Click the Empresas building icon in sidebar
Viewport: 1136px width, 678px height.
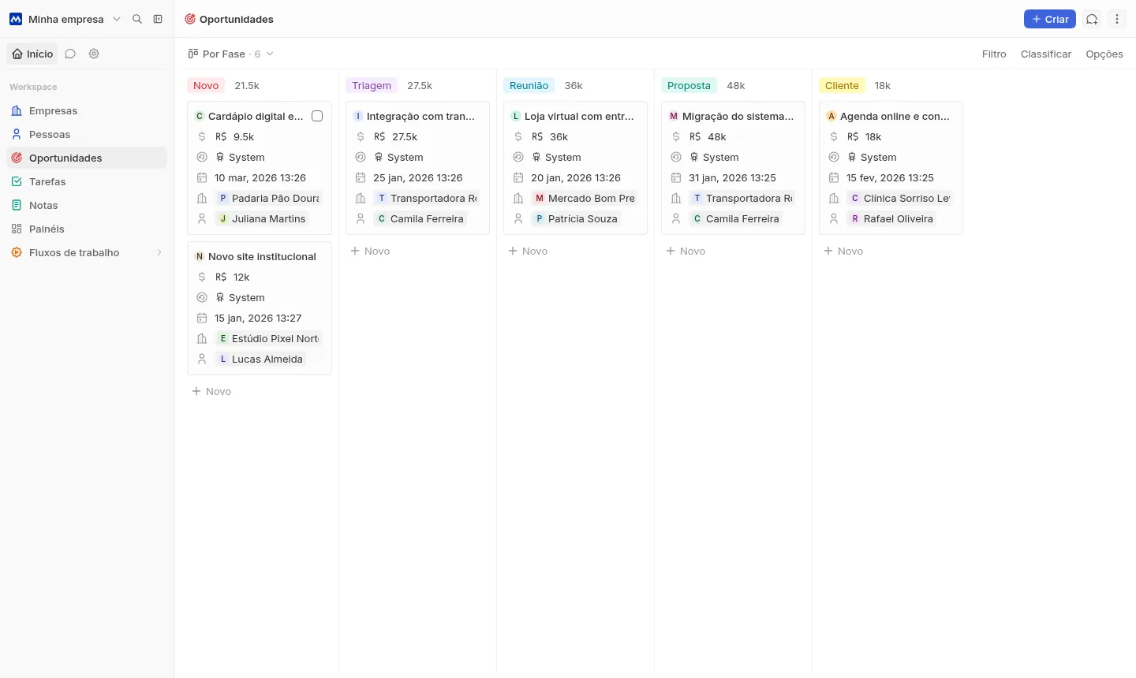pos(17,110)
